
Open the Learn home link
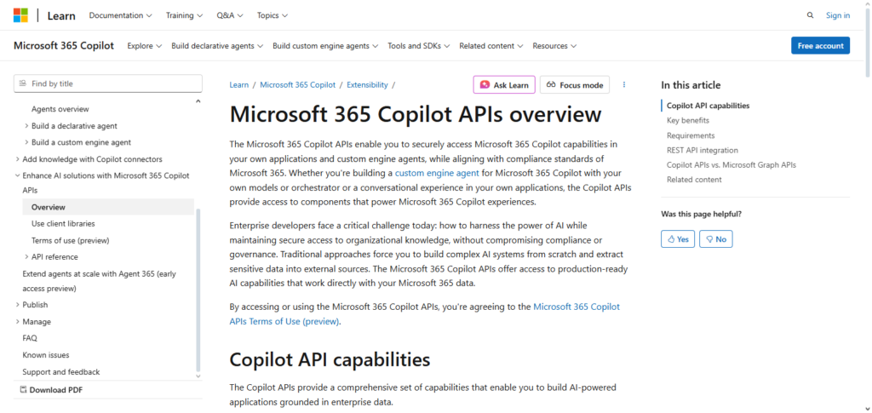pyautogui.click(x=61, y=15)
